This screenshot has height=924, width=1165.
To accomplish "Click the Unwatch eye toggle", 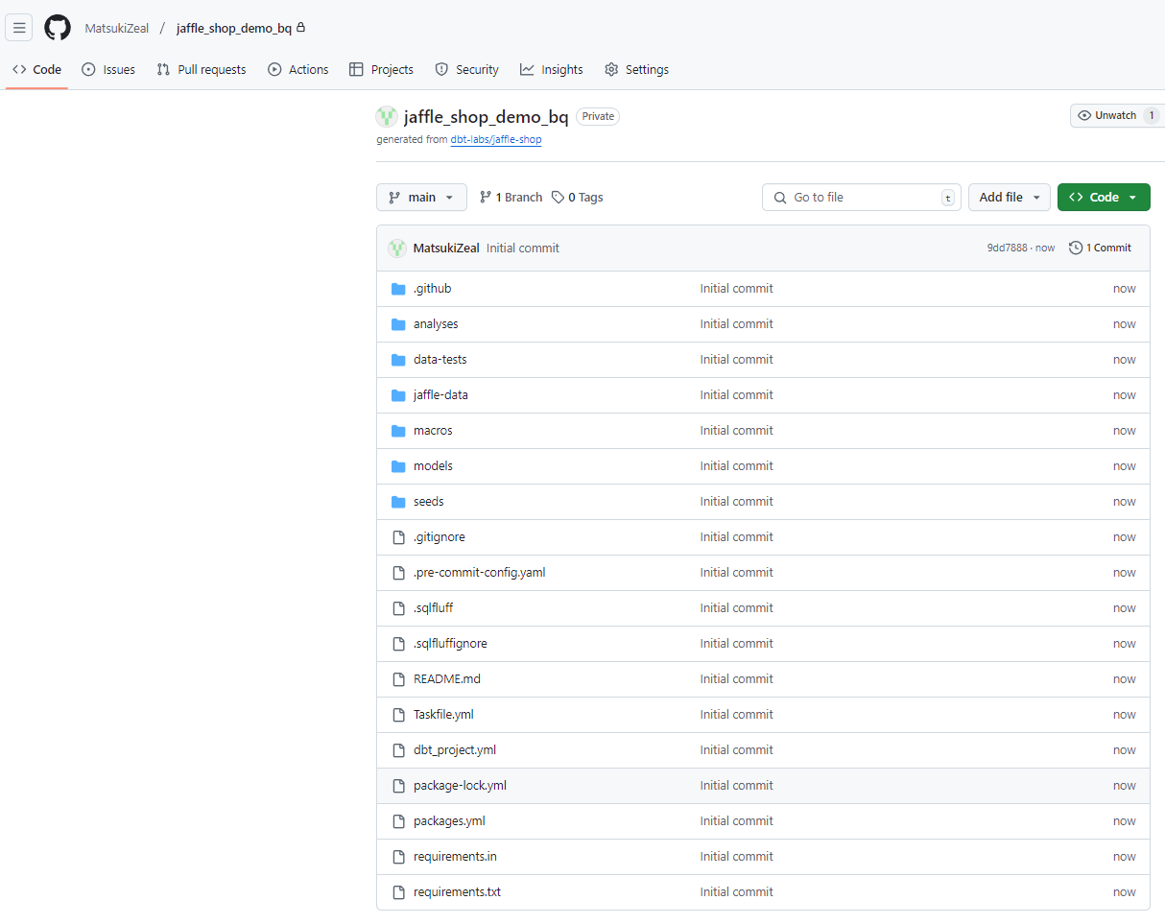I will (x=1085, y=114).
